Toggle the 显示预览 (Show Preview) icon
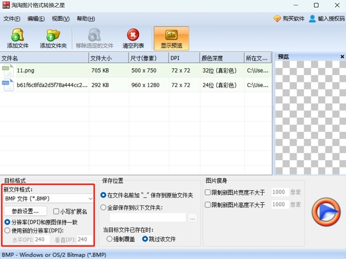 click(171, 38)
